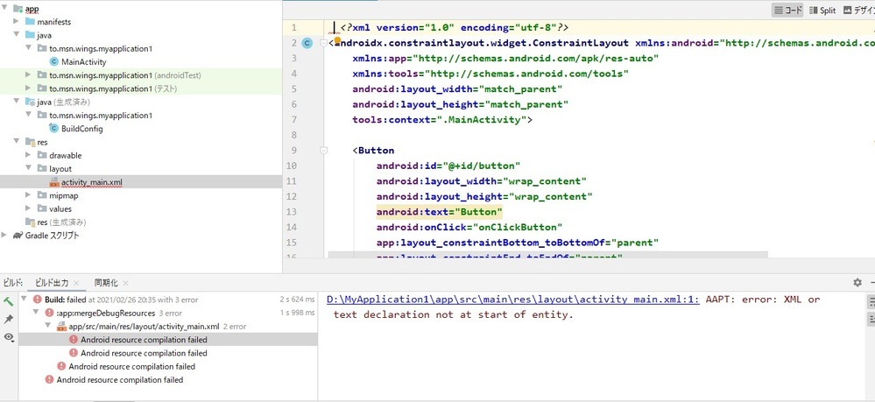The image size is (875, 402).
Task: Collapse the app module node
Action: pos(4,9)
